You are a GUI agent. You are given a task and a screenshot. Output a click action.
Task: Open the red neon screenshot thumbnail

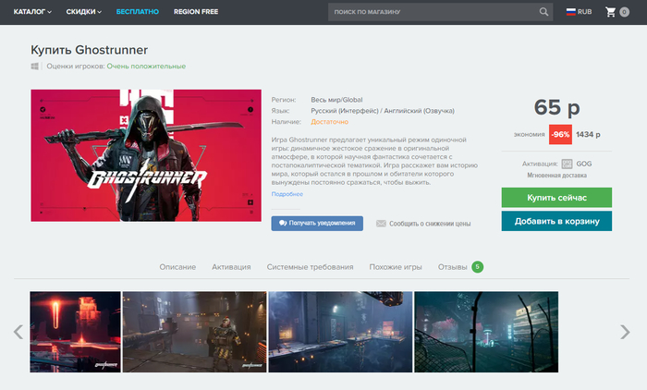(x=76, y=332)
